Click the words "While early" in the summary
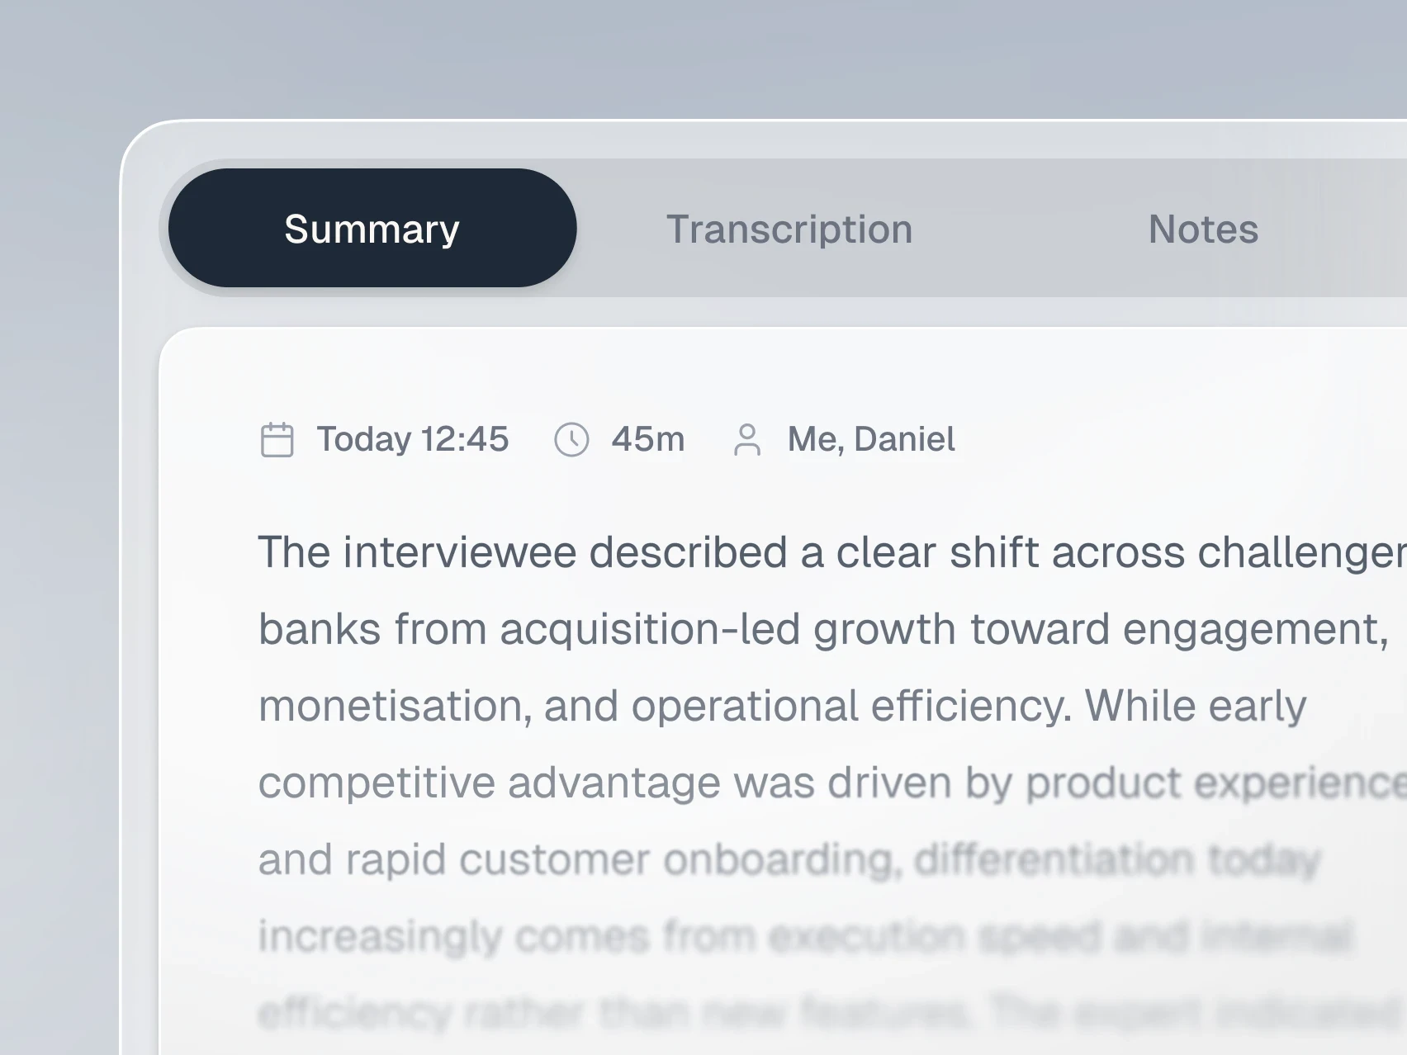1407x1055 pixels. (1196, 706)
